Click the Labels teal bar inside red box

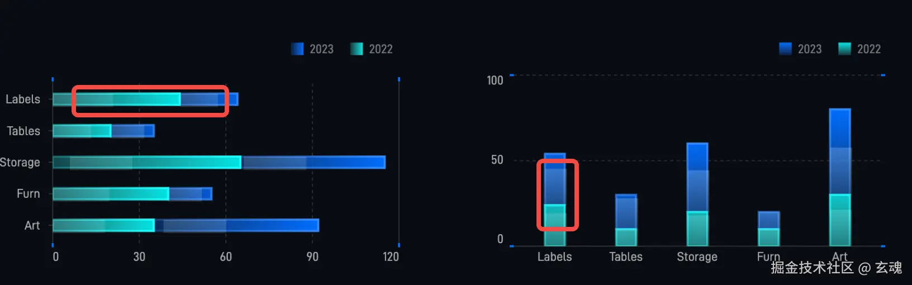[129, 99]
